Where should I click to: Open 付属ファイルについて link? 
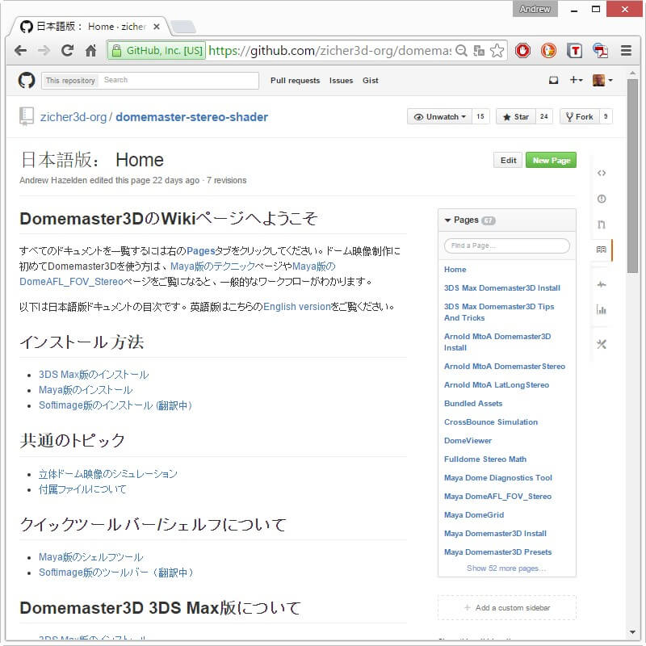point(82,489)
